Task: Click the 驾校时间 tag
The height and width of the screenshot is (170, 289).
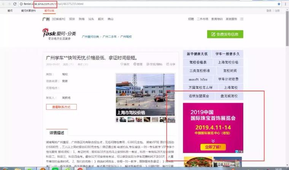Action: 230,71
